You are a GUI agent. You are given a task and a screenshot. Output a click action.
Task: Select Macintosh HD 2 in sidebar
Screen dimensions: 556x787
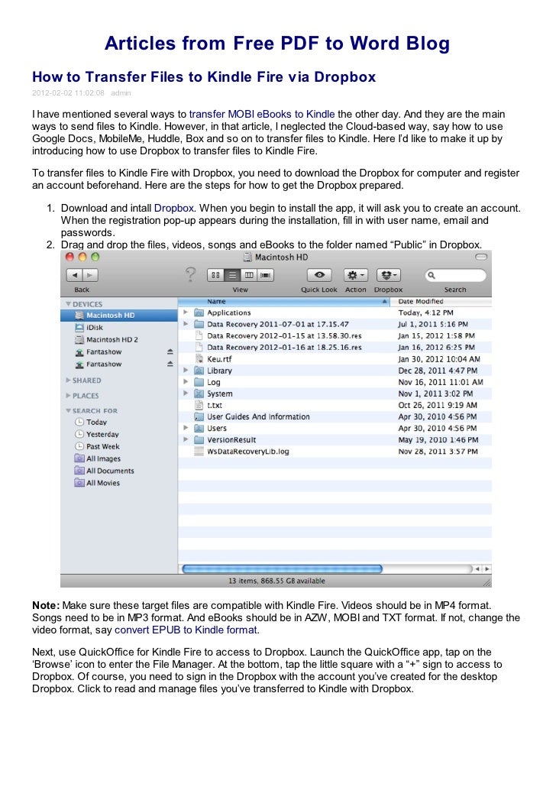[x=118, y=340]
